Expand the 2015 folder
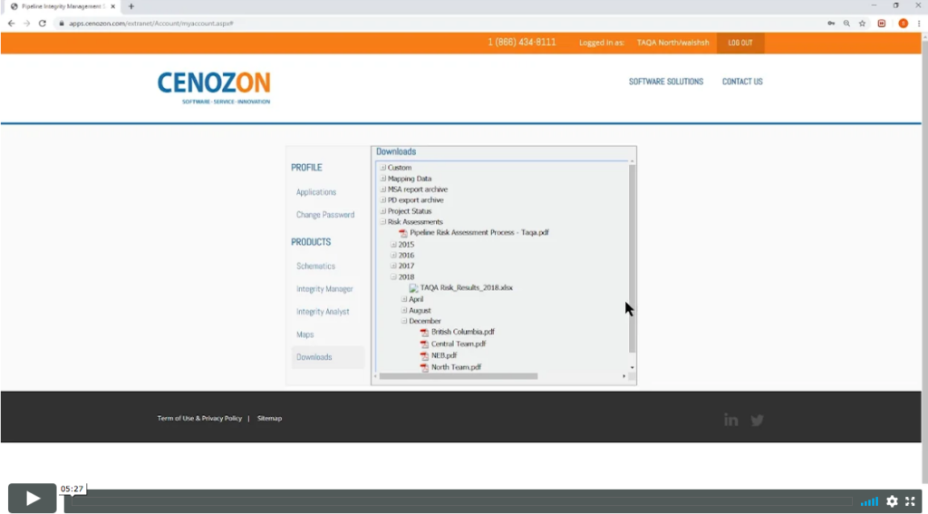Image resolution: width=928 pixels, height=514 pixels. tap(393, 244)
